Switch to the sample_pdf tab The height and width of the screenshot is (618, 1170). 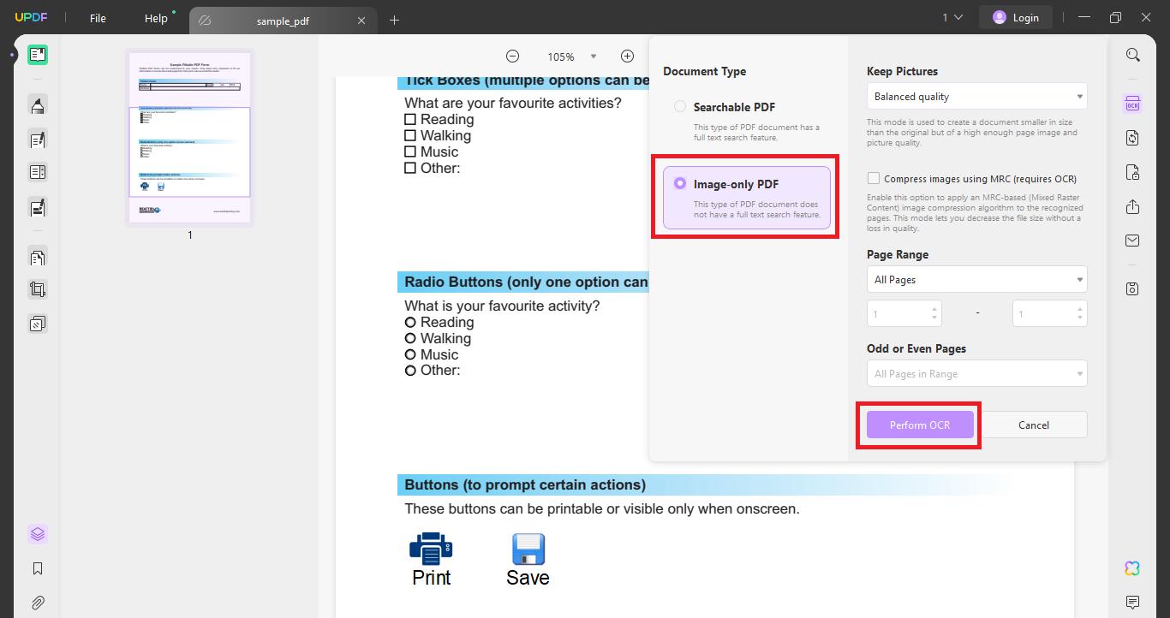283,20
